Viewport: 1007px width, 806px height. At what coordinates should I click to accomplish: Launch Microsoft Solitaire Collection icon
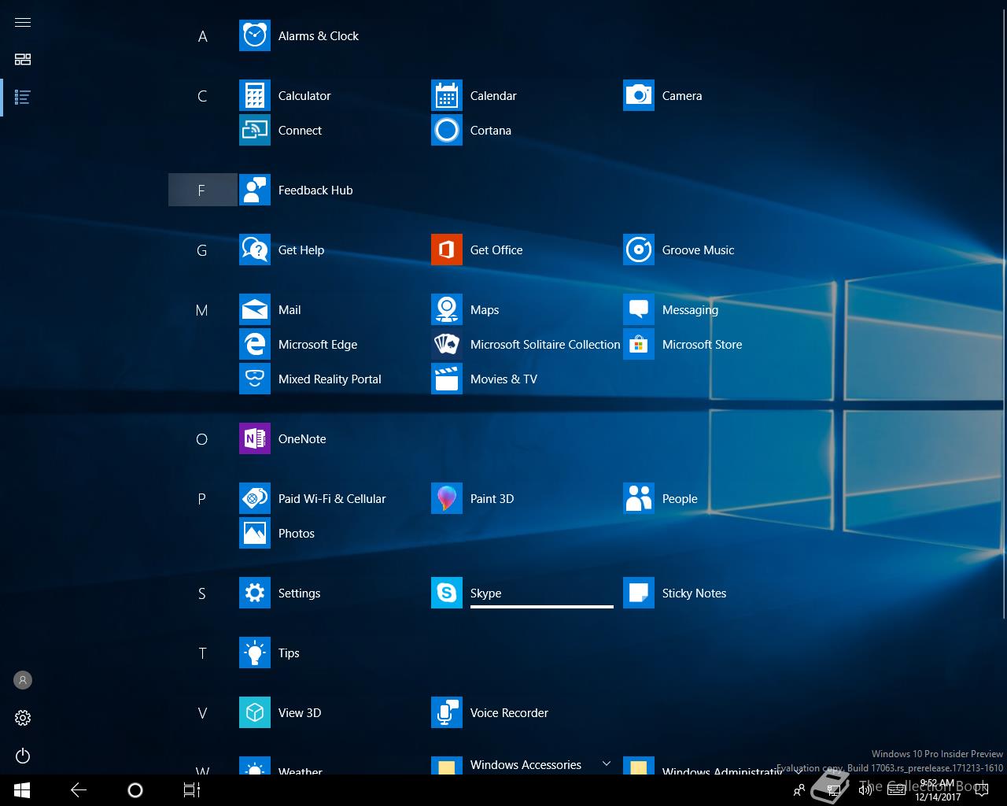447,345
